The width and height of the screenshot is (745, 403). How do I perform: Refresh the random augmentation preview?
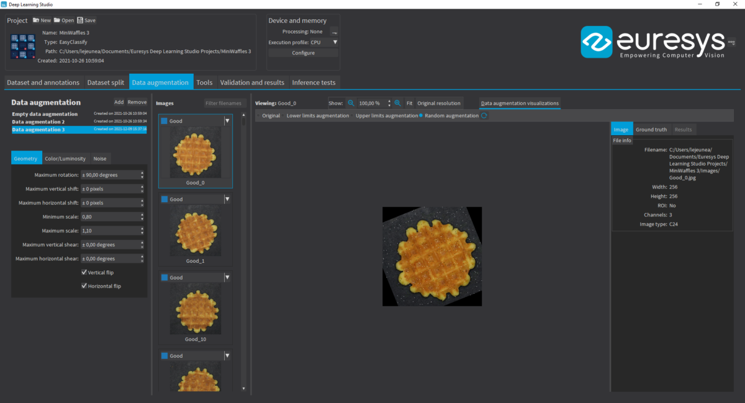point(484,115)
